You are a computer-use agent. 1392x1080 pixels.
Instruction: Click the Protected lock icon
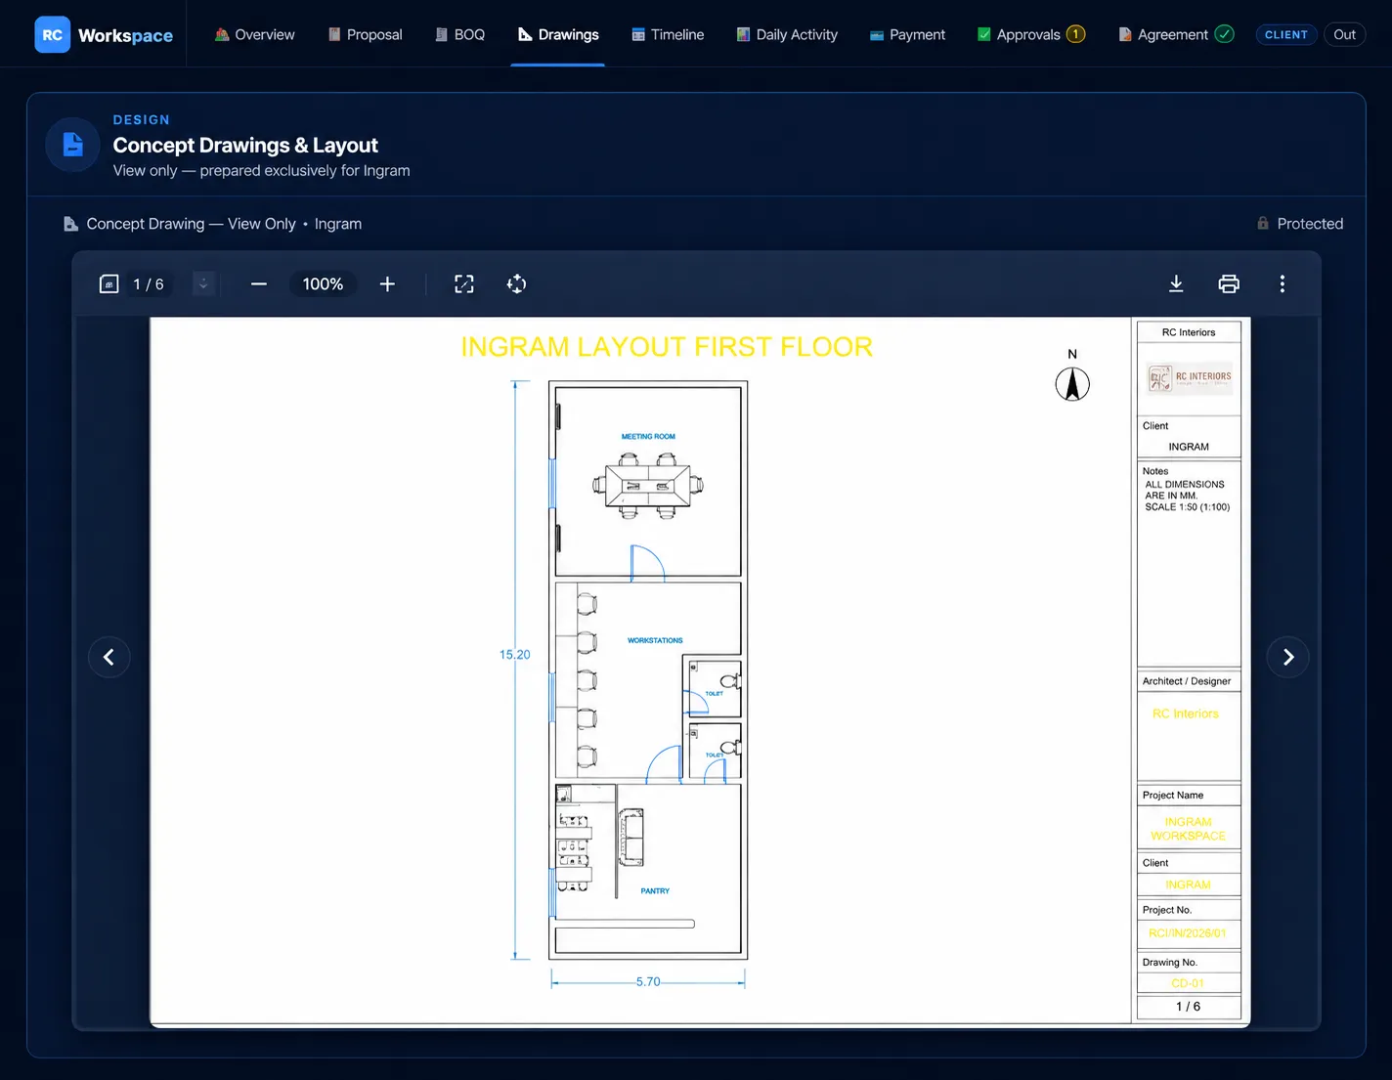(x=1263, y=223)
